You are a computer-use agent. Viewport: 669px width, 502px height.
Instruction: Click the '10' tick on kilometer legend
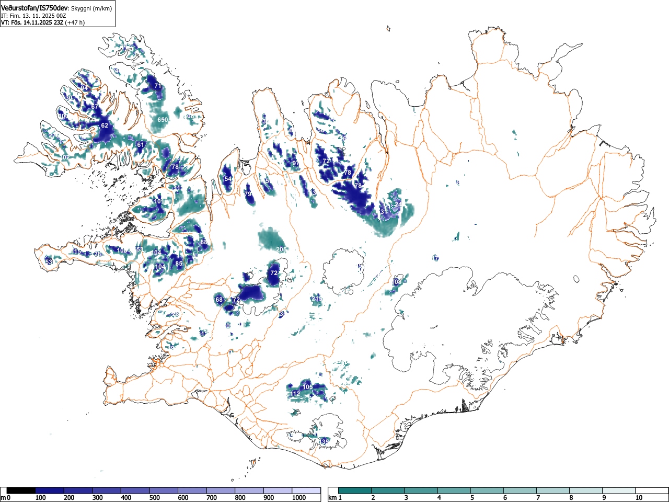(x=639, y=498)
